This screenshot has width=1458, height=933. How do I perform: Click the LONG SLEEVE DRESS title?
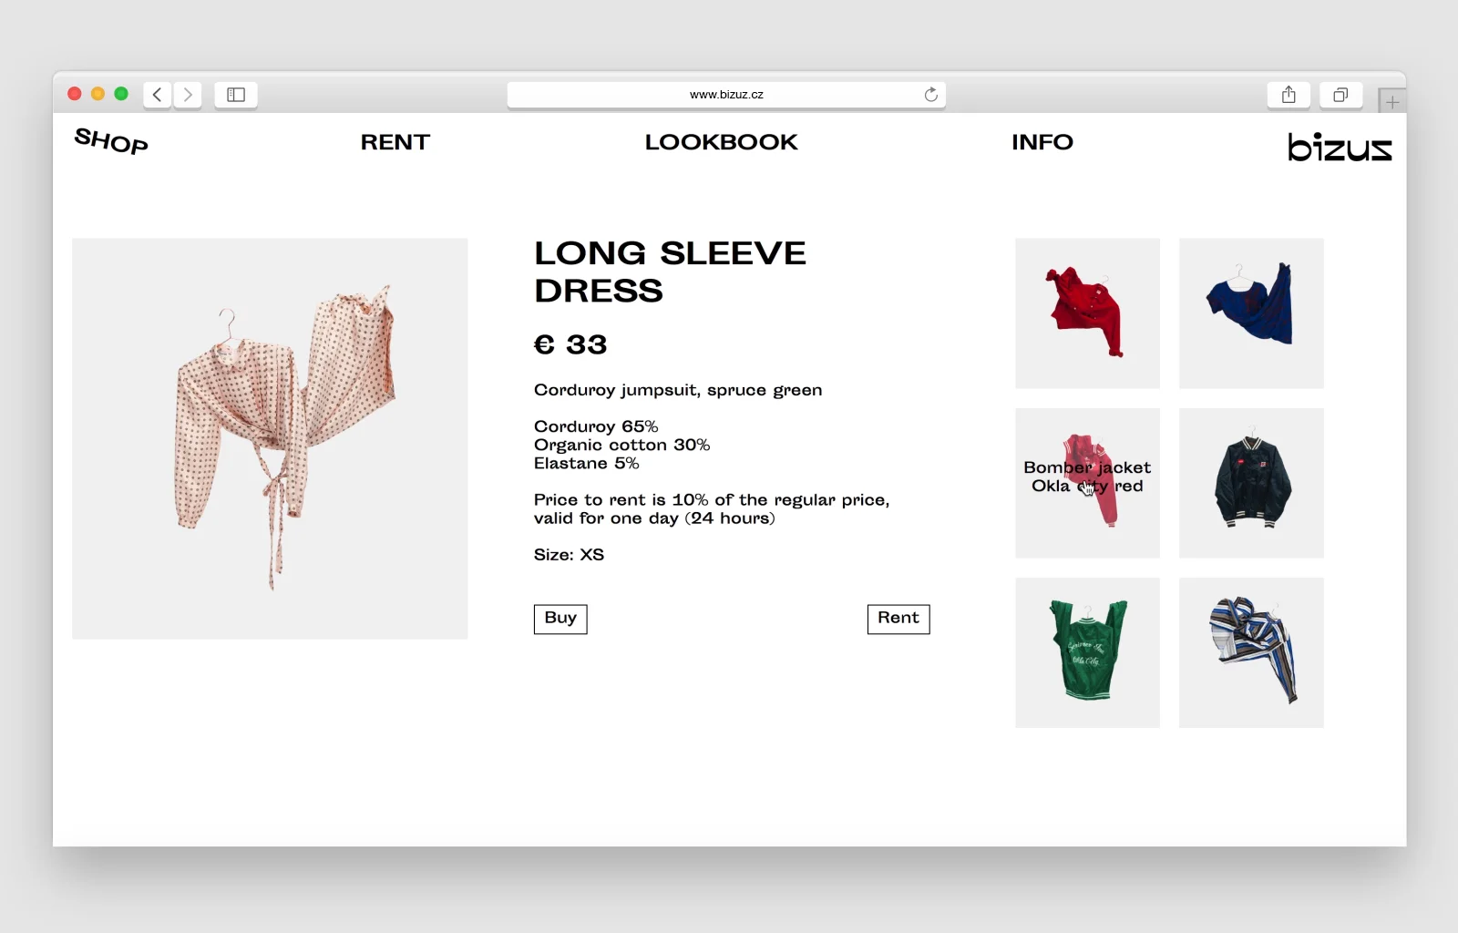pos(670,272)
